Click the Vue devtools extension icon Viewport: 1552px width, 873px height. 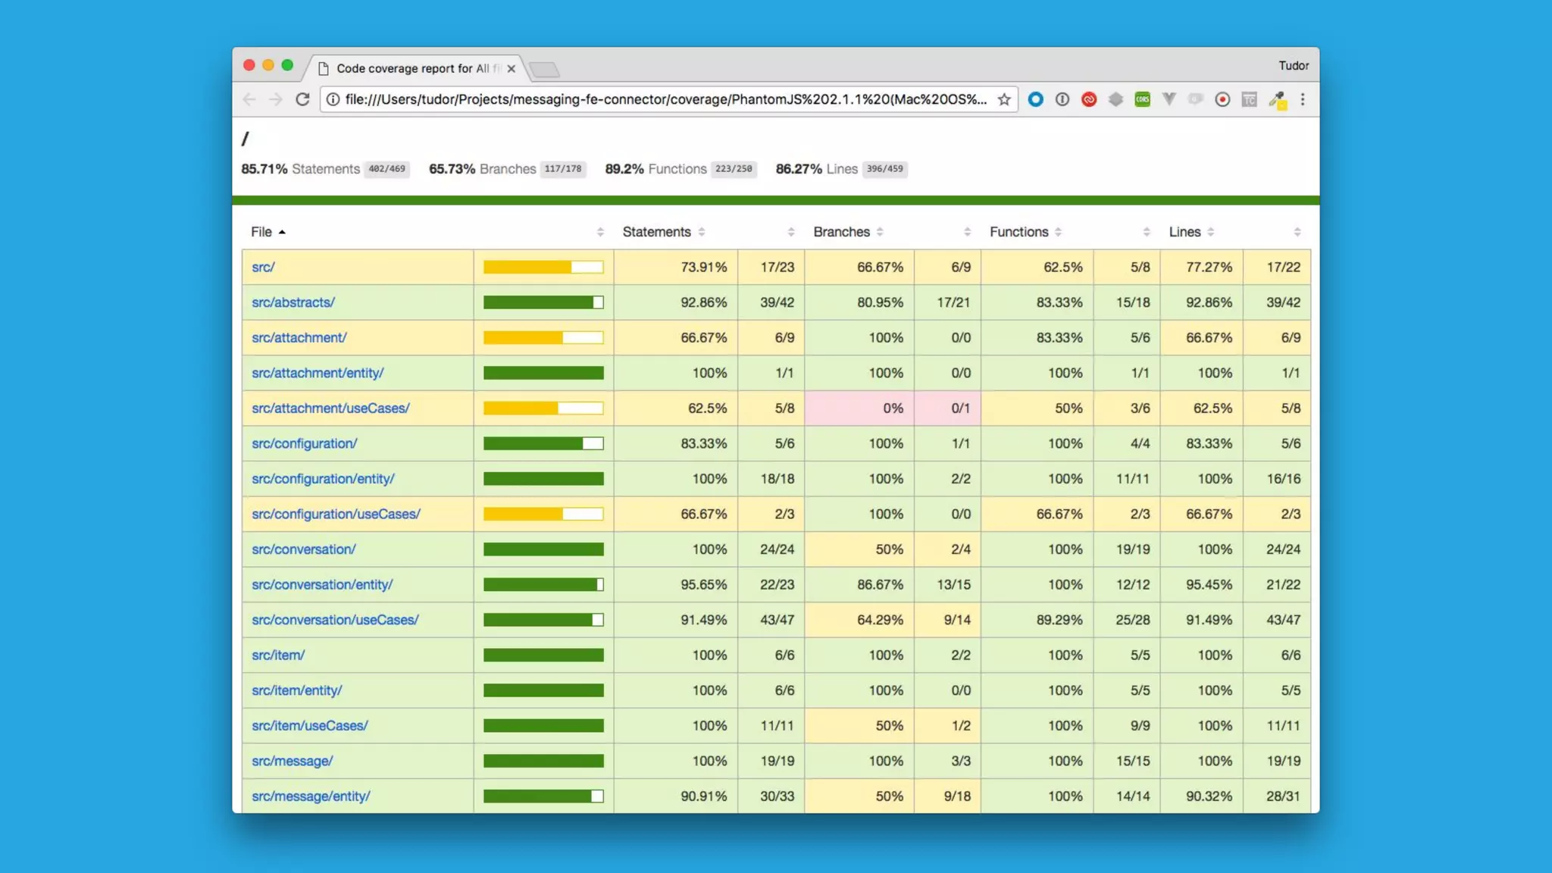[x=1169, y=99]
